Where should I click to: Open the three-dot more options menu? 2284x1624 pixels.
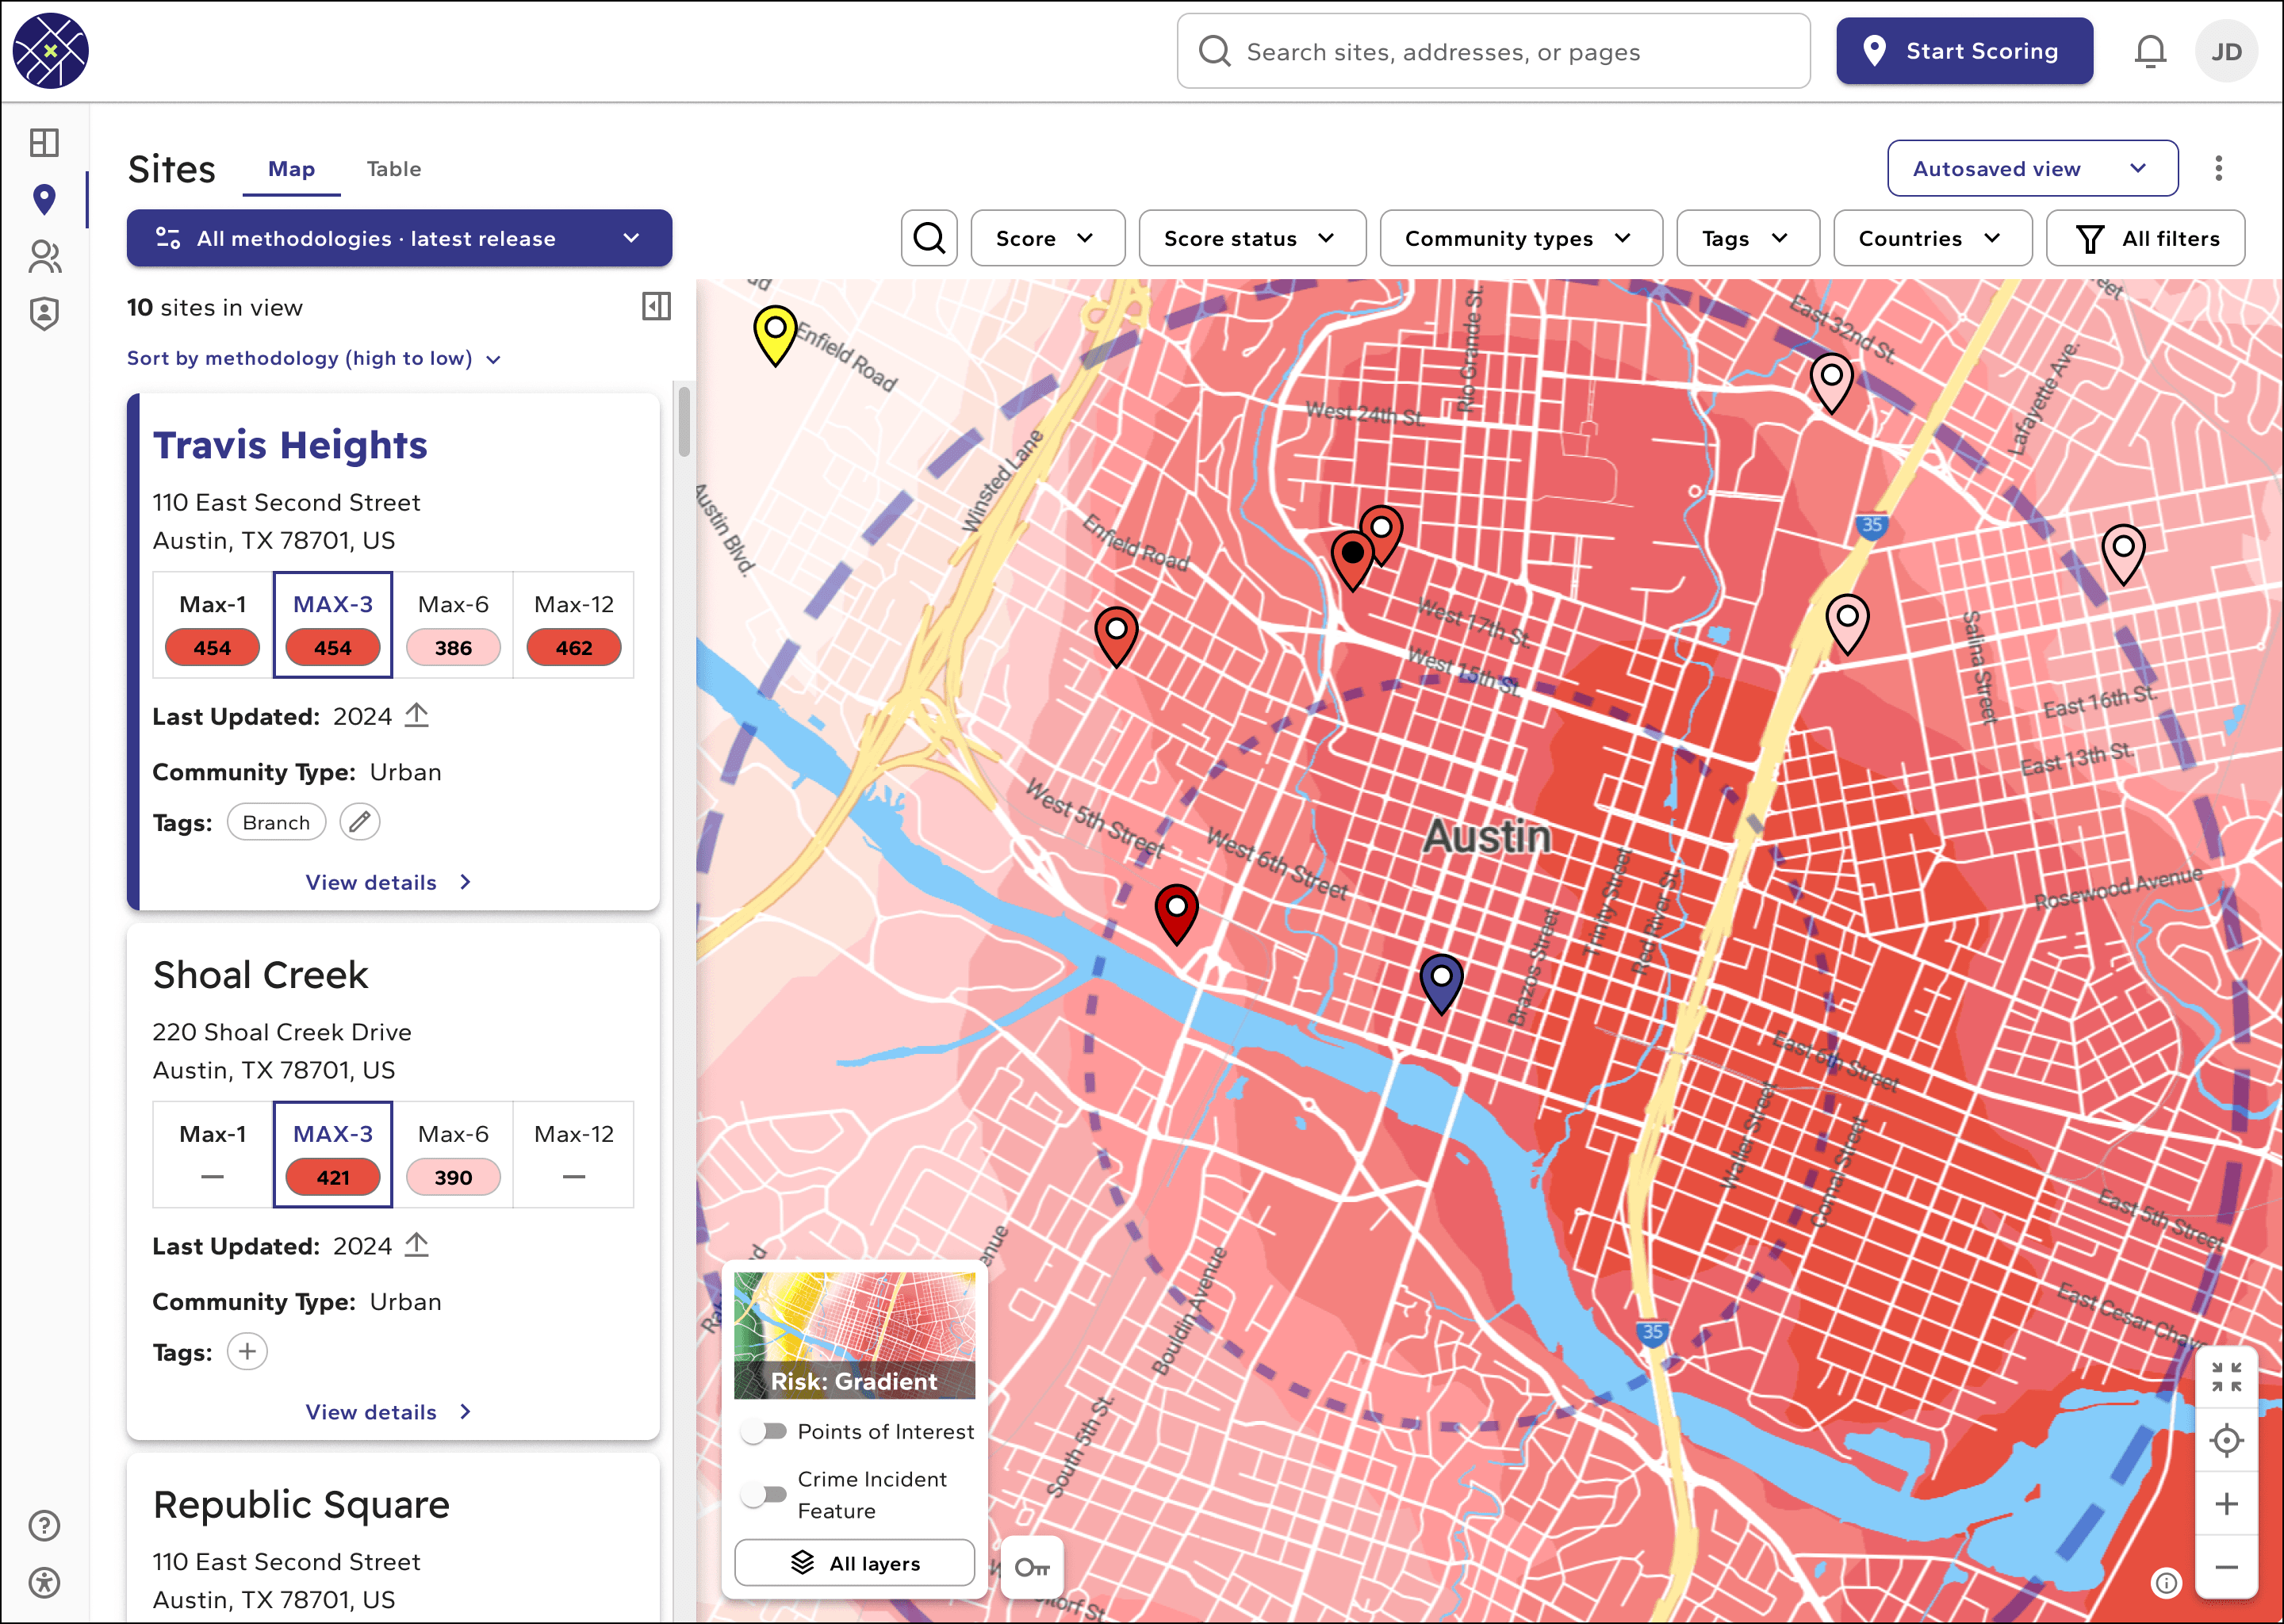click(x=2218, y=168)
